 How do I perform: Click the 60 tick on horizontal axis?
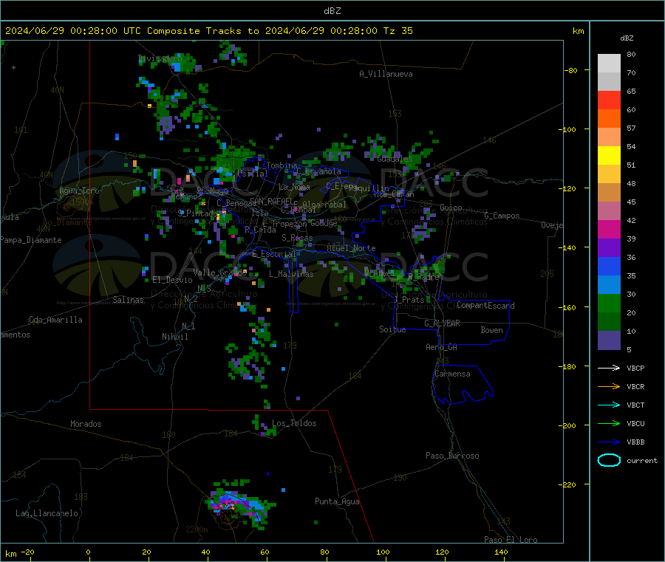pyautogui.click(x=265, y=552)
